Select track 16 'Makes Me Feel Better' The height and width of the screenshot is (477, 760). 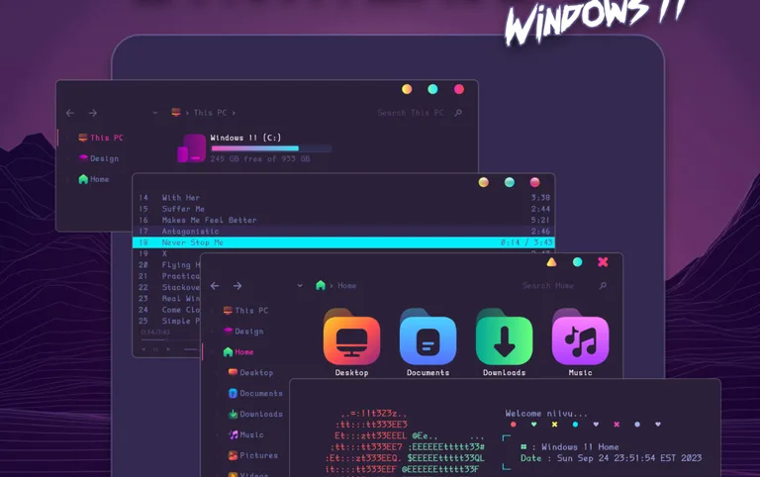[x=343, y=220]
